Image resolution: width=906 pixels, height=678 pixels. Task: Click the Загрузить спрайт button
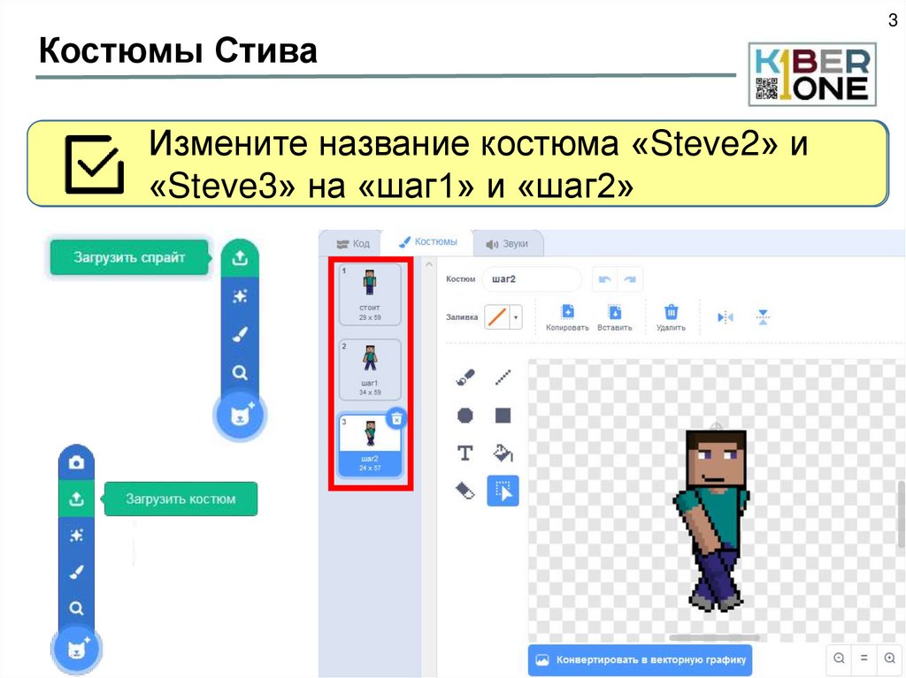129,256
